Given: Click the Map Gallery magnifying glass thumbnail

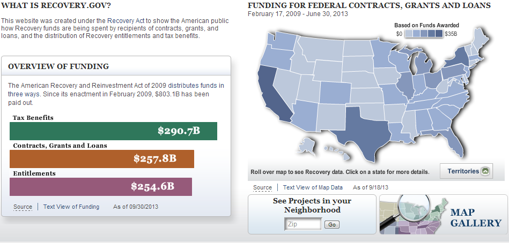Looking at the screenshot, I should (414, 214).
